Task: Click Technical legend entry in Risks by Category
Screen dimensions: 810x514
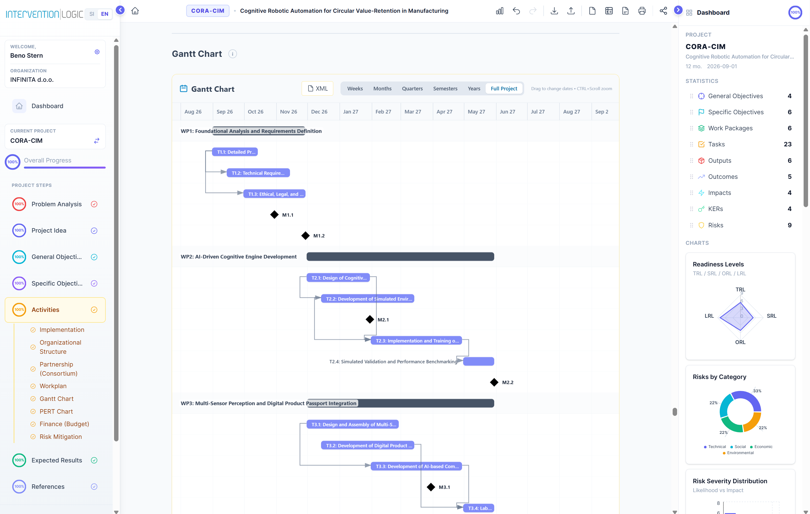Action: pyautogui.click(x=715, y=446)
